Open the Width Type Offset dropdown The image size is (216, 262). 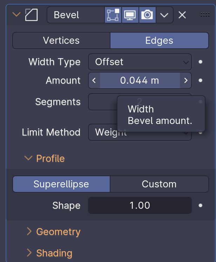point(140,62)
